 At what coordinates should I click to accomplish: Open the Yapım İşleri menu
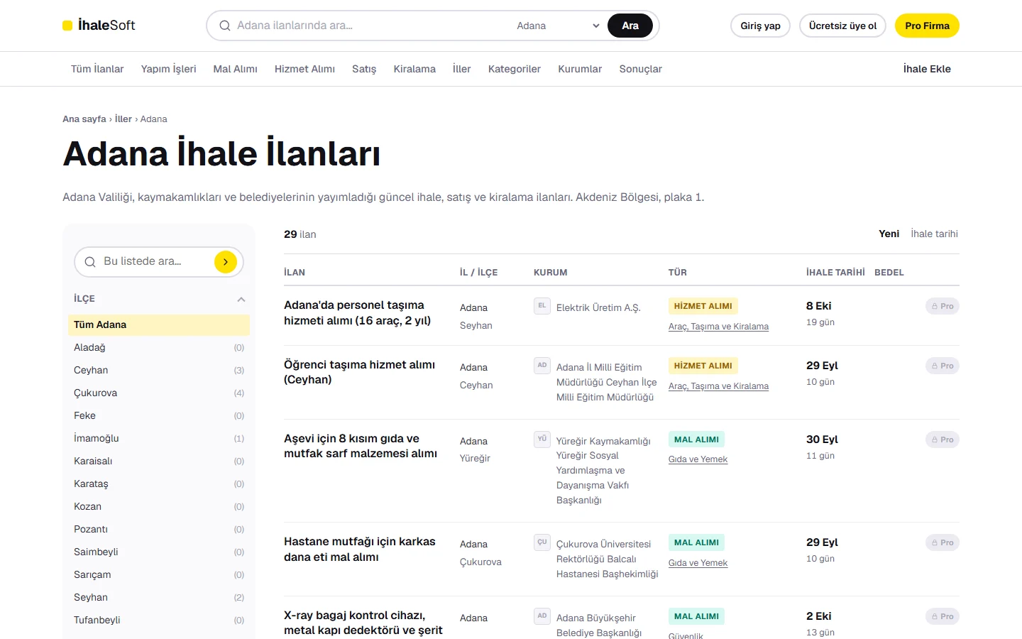coord(168,69)
